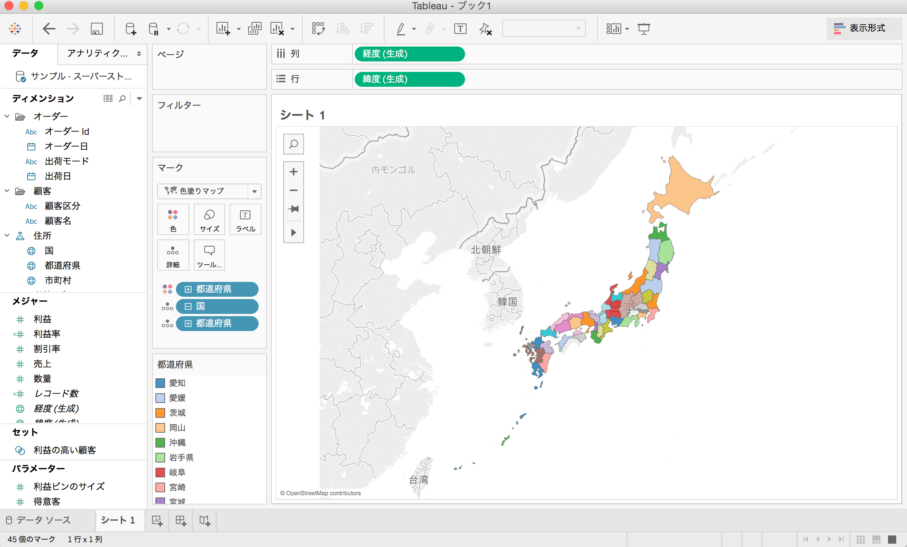
Task: Click the fix axes pin-clear icon
Action: click(x=486, y=29)
